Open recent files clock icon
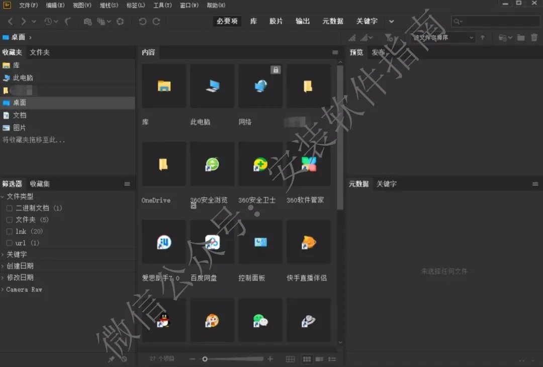543x367 pixels. click(x=48, y=22)
